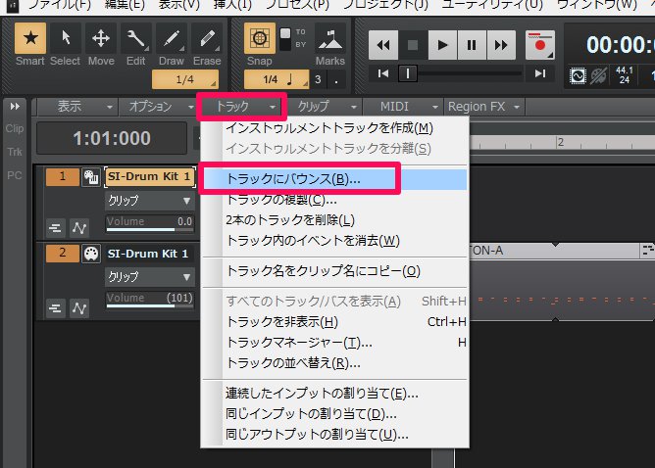Choose トラックにバウンス(B)... menu item
655x468 pixels.
pos(335,179)
